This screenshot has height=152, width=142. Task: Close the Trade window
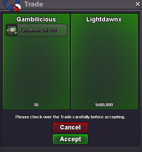click(x=138, y=4)
